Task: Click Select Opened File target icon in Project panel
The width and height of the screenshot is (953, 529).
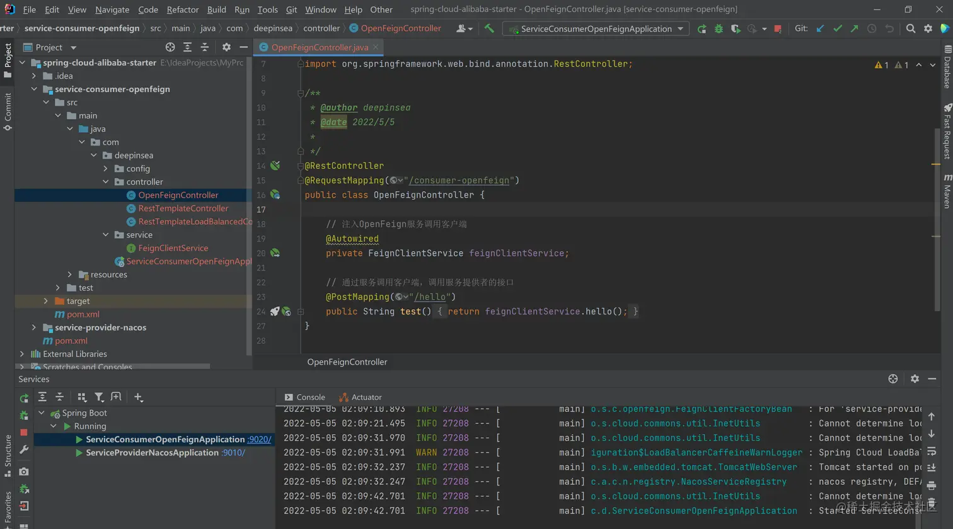Action: point(170,47)
